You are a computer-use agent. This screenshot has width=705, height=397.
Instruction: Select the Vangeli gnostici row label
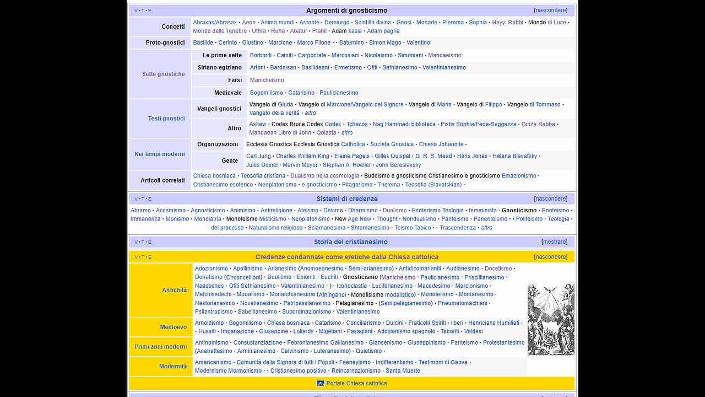[219, 109]
